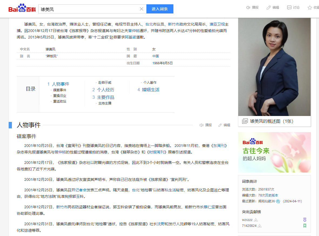Click the 古往今来 超人妈妈 banner

click(x=274, y=152)
